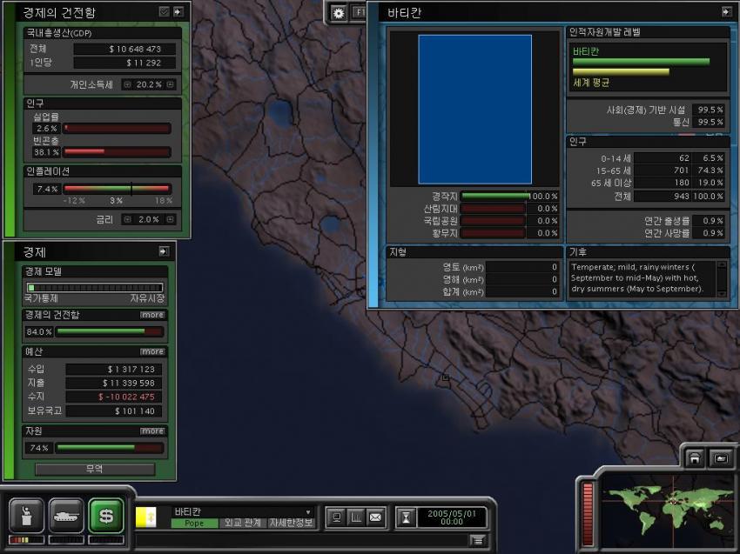Click the 경제의 건전함 84.0% bar
Image resolution: width=740 pixels, height=554 pixels.
click(x=110, y=331)
